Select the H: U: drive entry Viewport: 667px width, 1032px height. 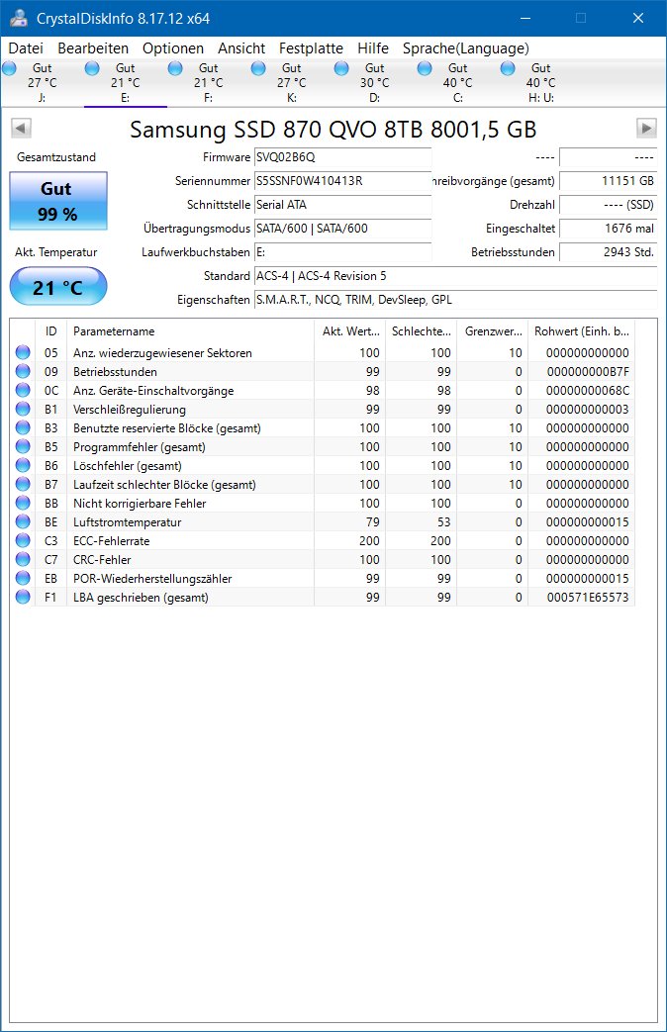[x=540, y=82]
